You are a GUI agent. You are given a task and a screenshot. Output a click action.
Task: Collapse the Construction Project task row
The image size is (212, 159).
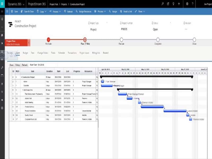click(x=21, y=77)
